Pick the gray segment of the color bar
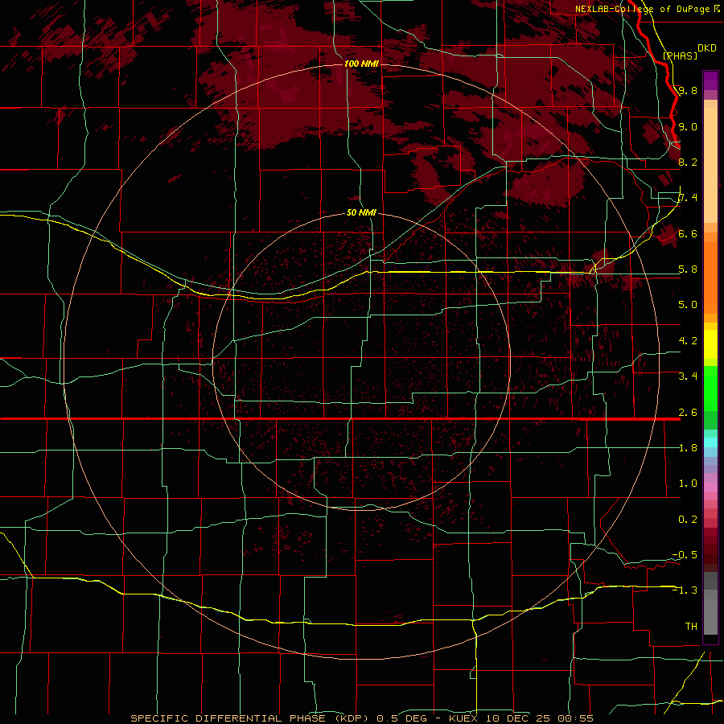This screenshot has width=724, height=724. tap(710, 605)
